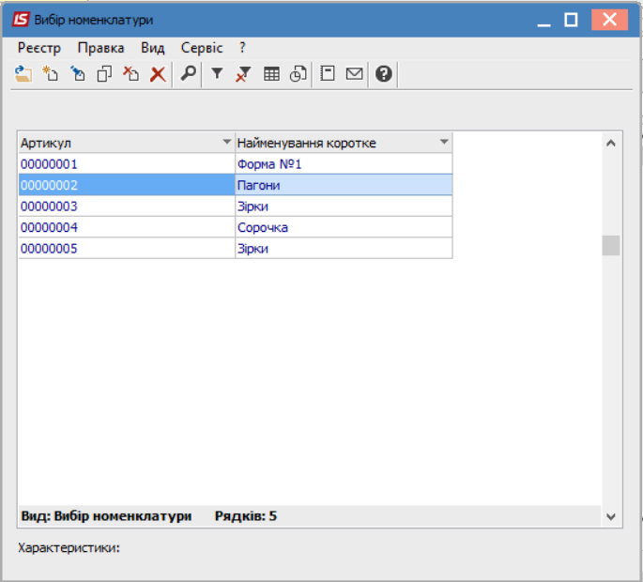Click the scroll down arrow of the list
This screenshot has width=643, height=582.
coord(610,517)
